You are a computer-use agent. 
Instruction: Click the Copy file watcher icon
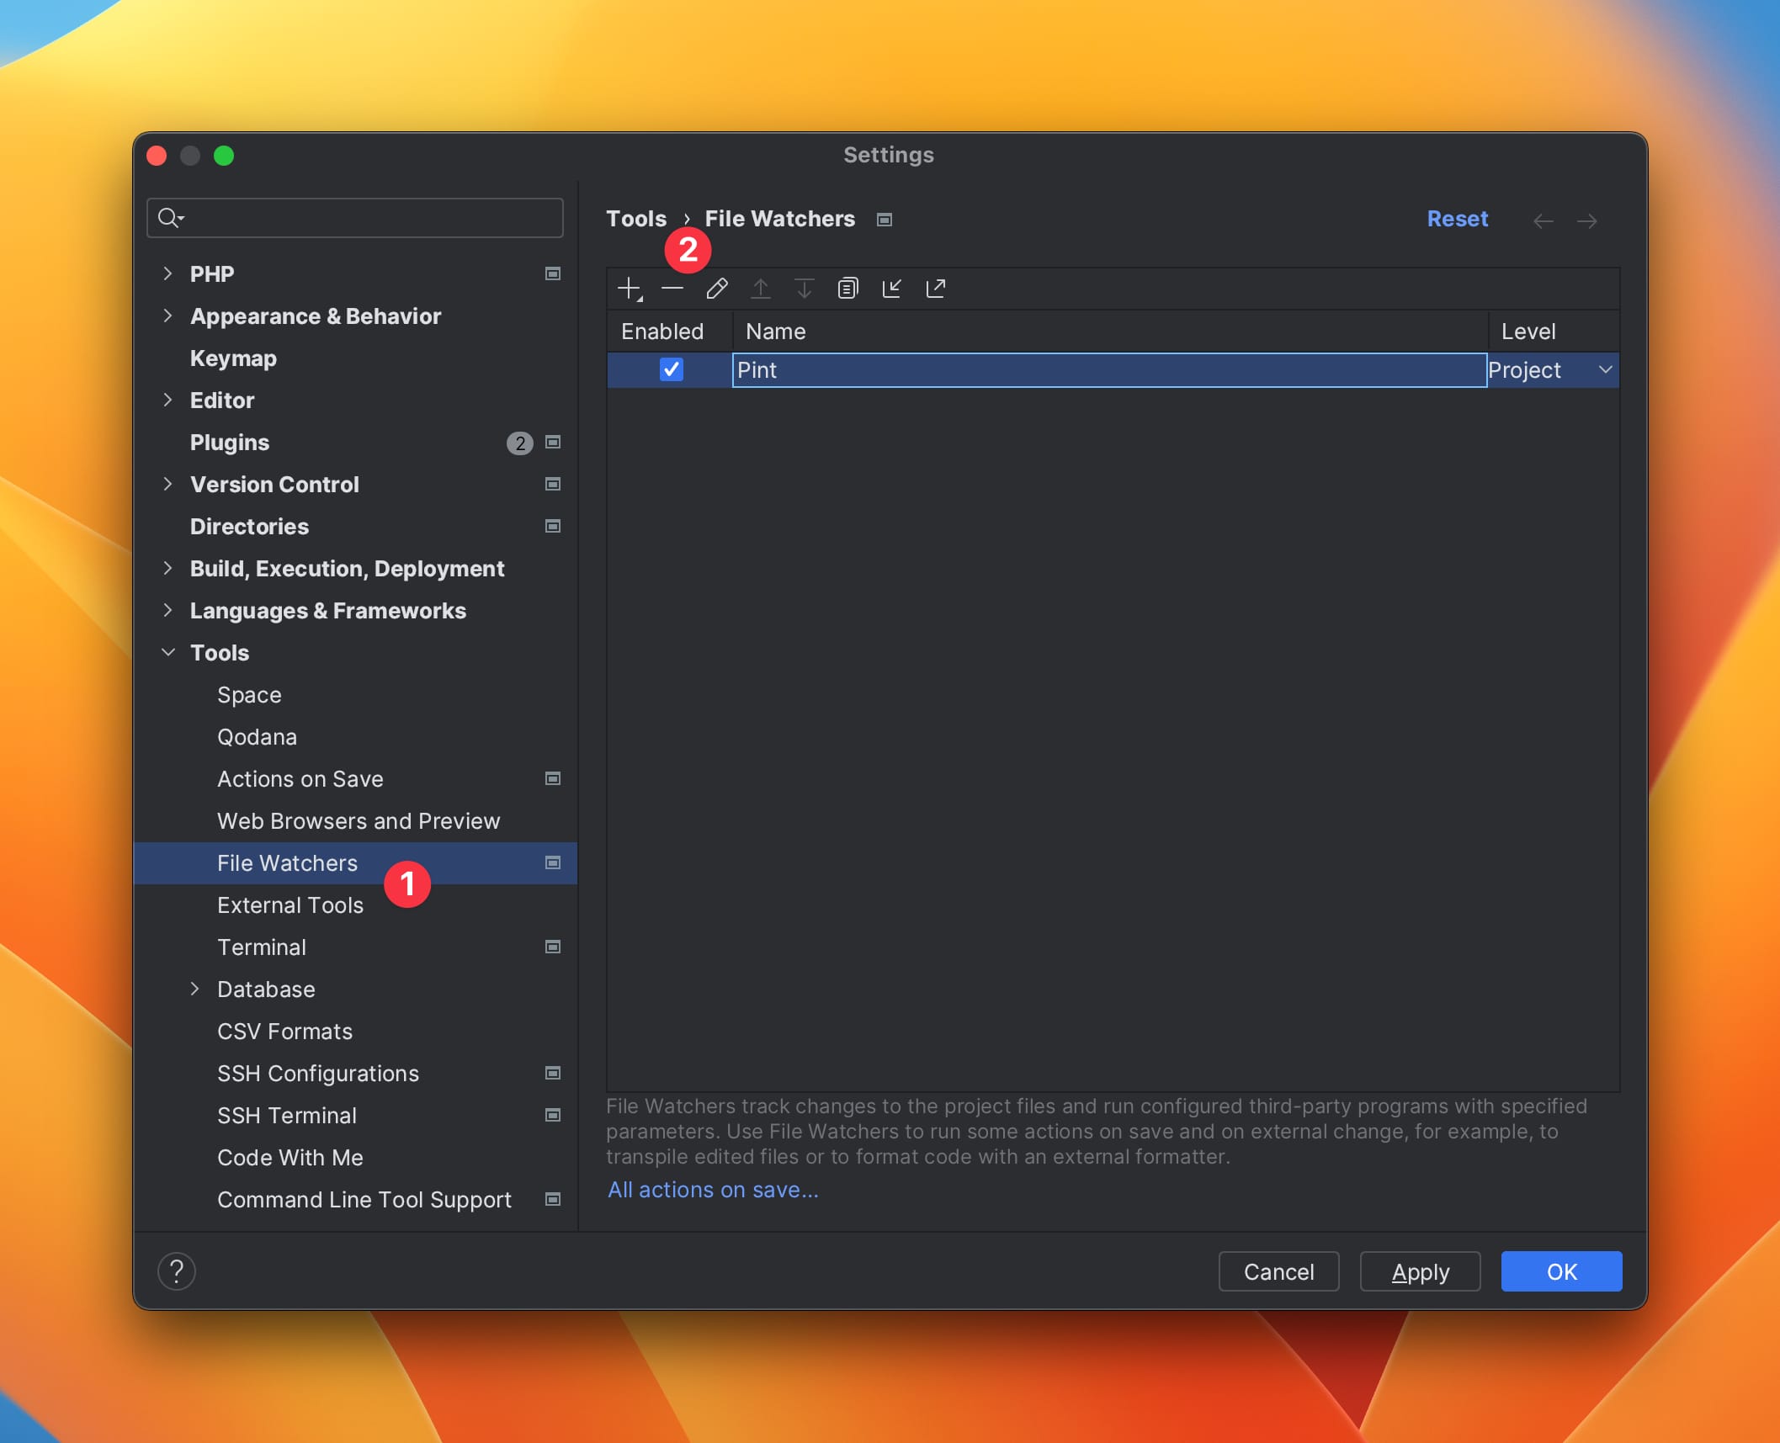(848, 289)
